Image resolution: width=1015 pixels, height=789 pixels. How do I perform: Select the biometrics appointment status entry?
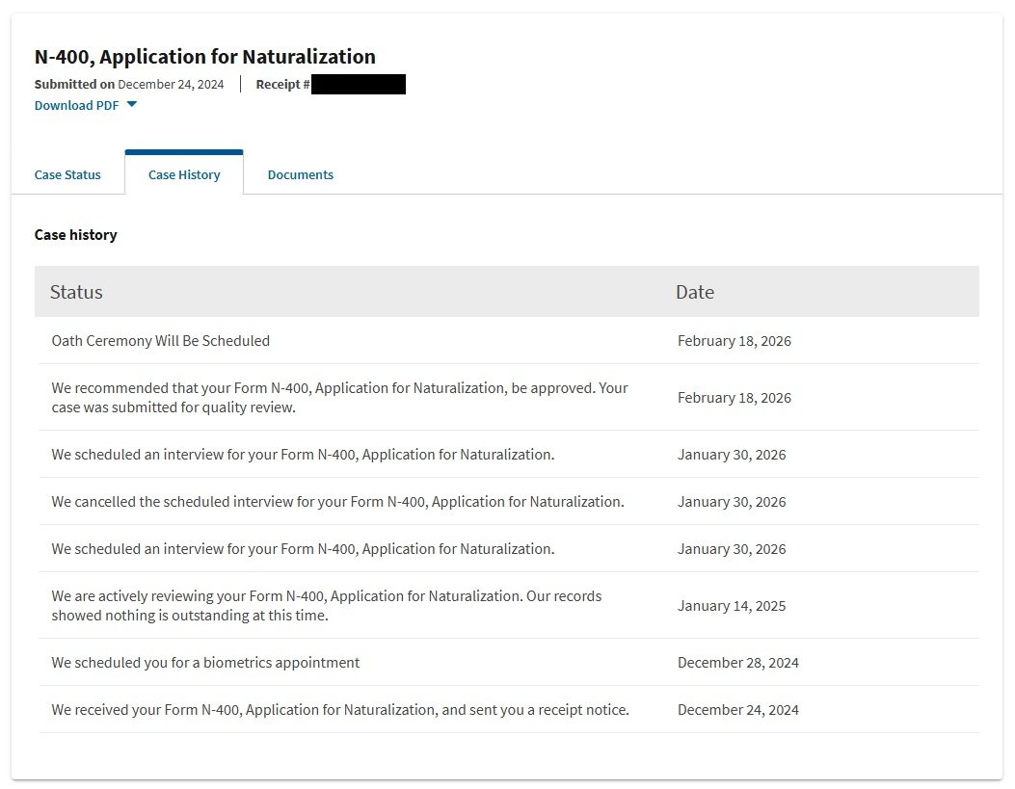205,663
